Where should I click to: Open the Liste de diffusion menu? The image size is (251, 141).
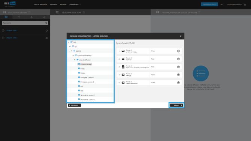pos(40,4)
